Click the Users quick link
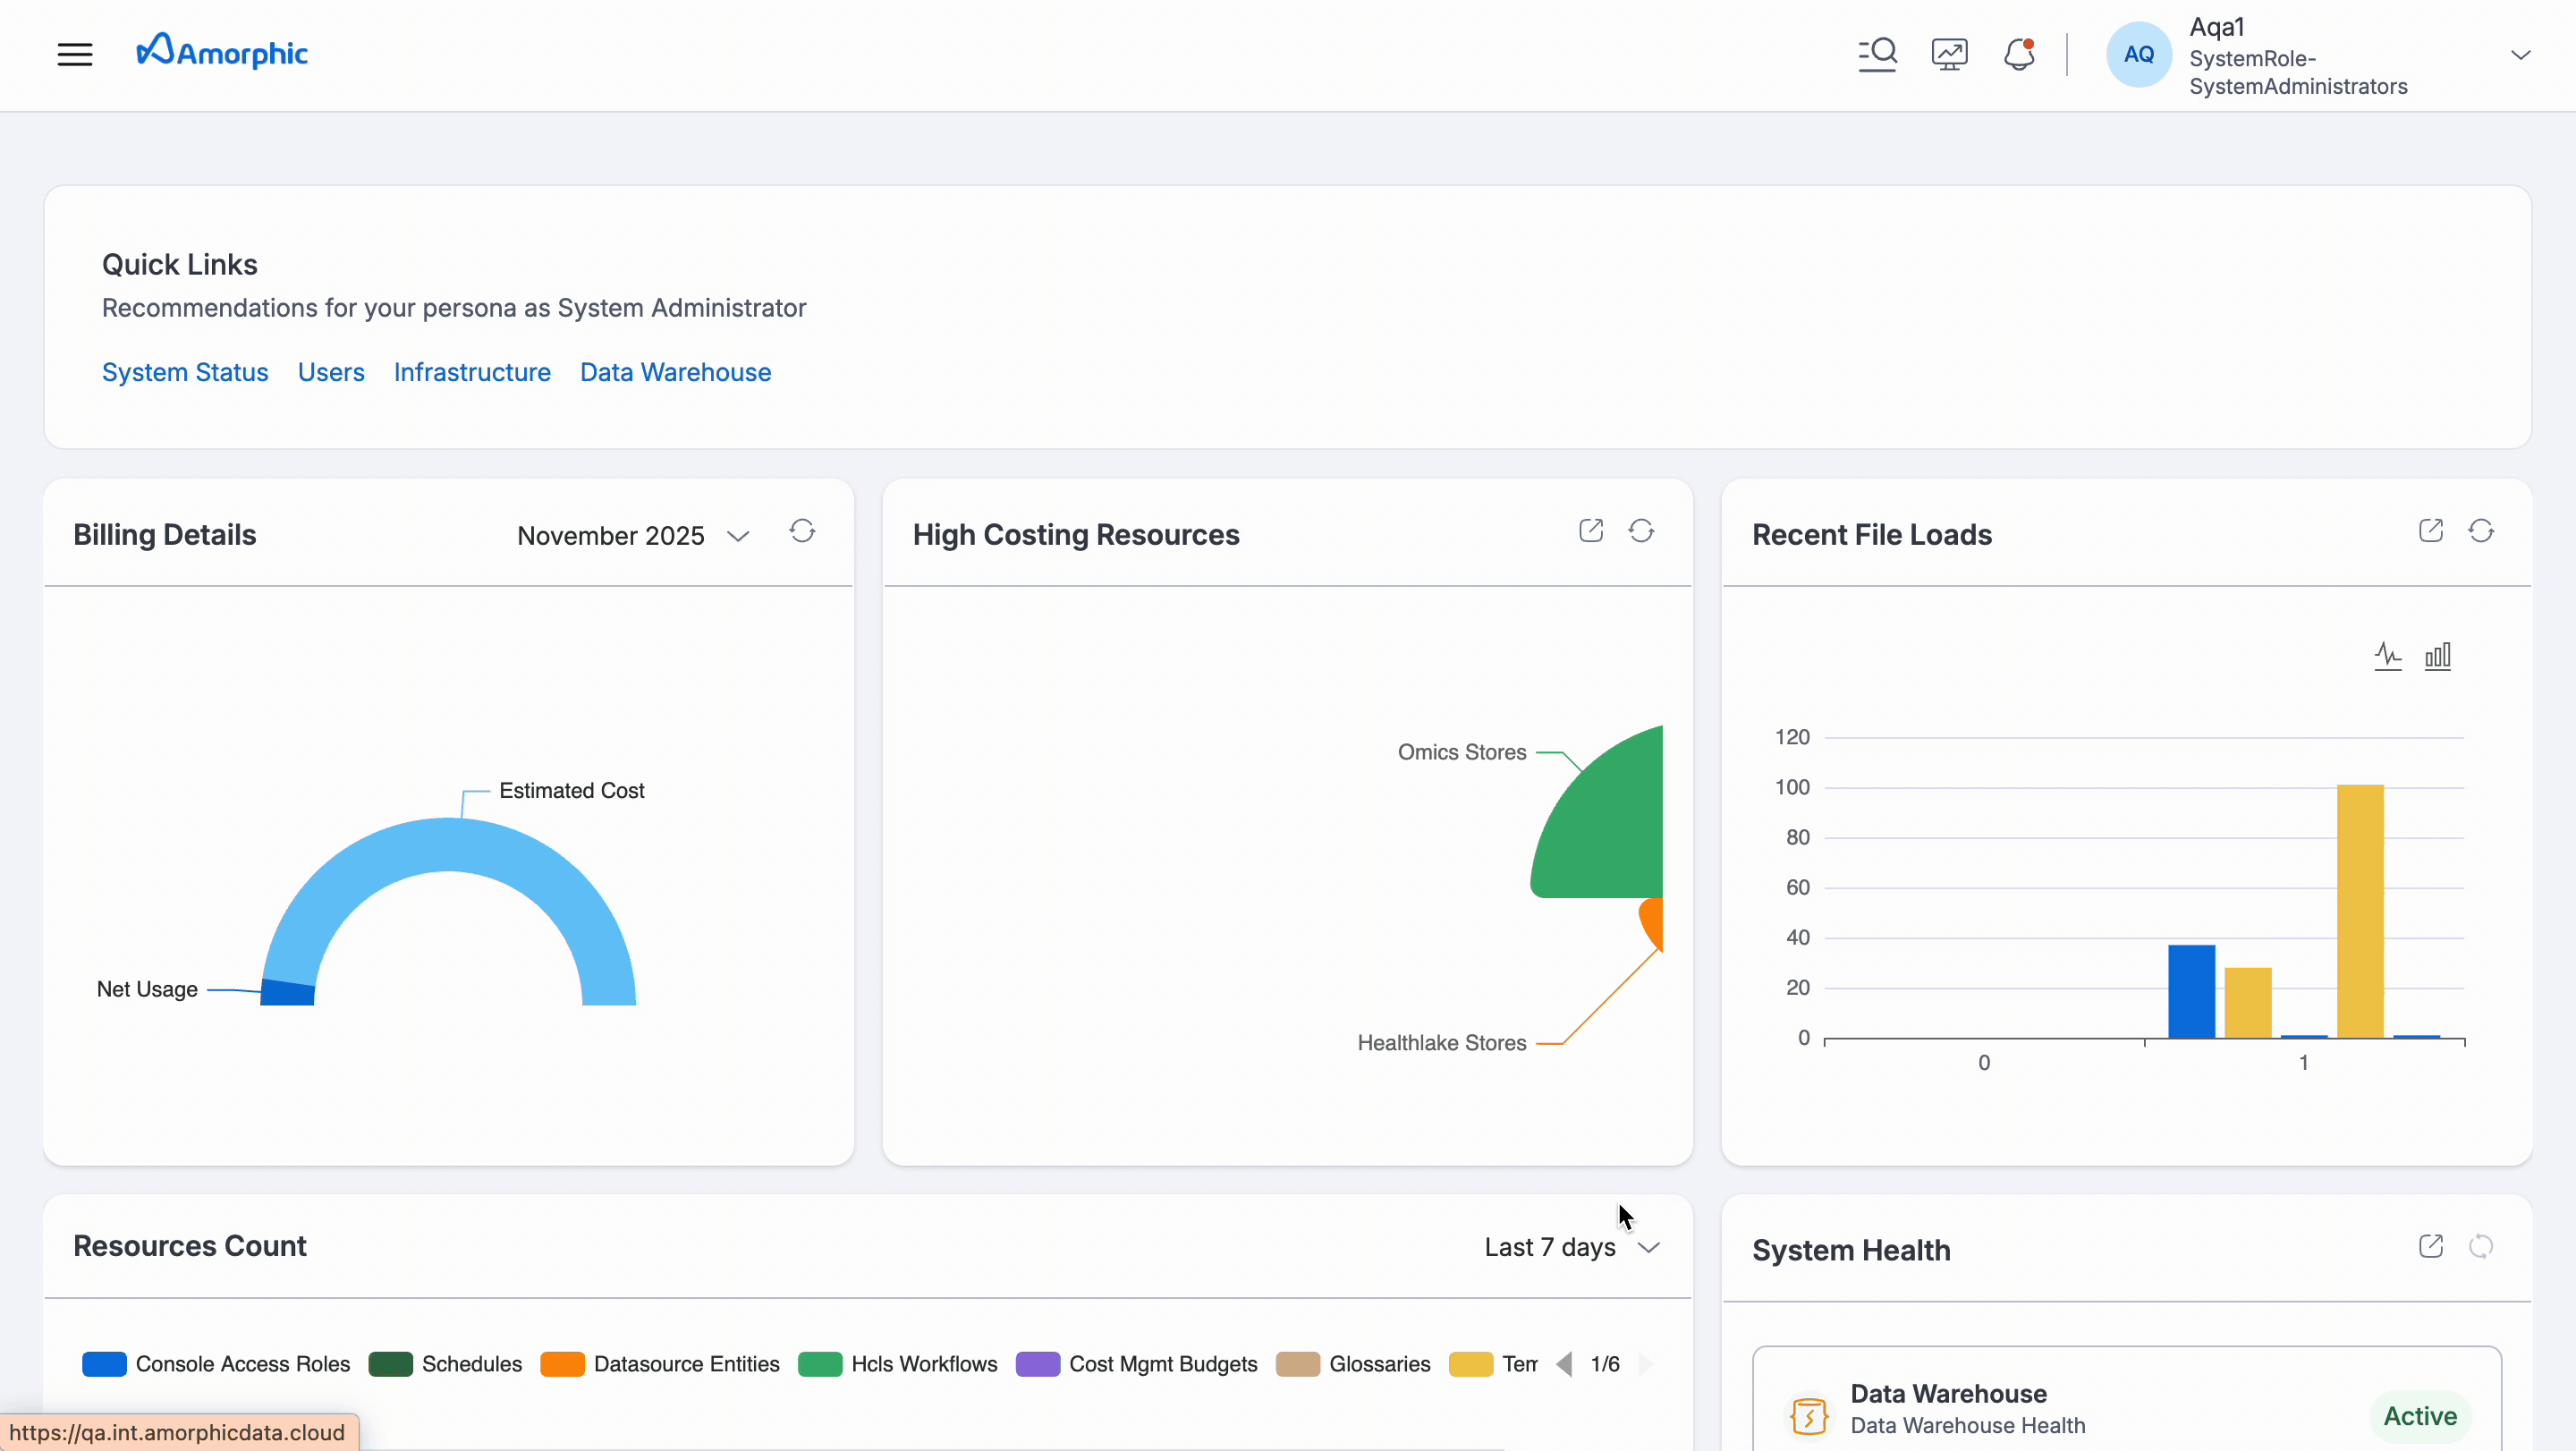The height and width of the screenshot is (1451, 2576). click(x=331, y=372)
